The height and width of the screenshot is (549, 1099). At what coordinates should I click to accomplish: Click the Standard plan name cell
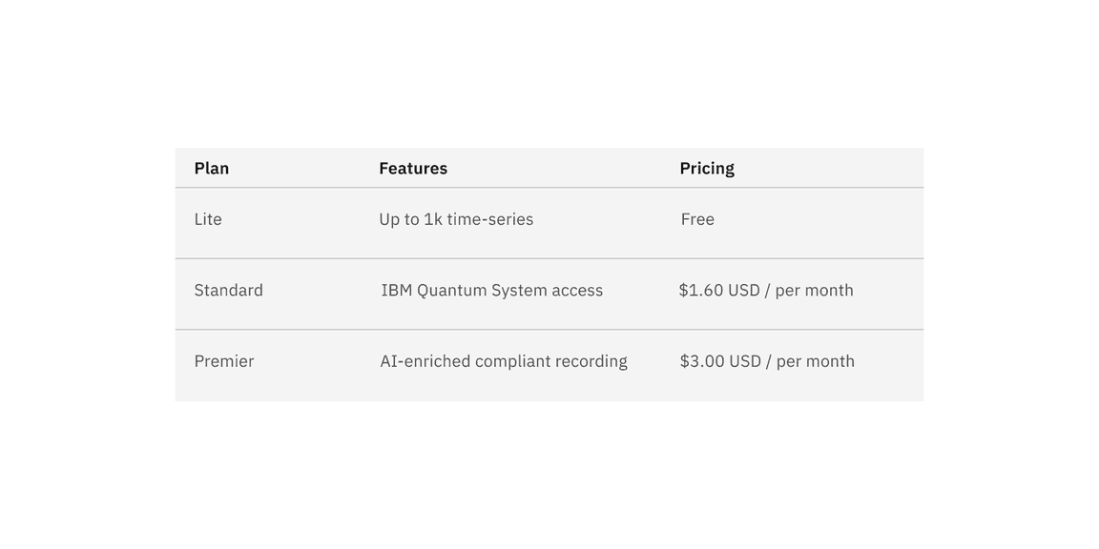(229, 290)
